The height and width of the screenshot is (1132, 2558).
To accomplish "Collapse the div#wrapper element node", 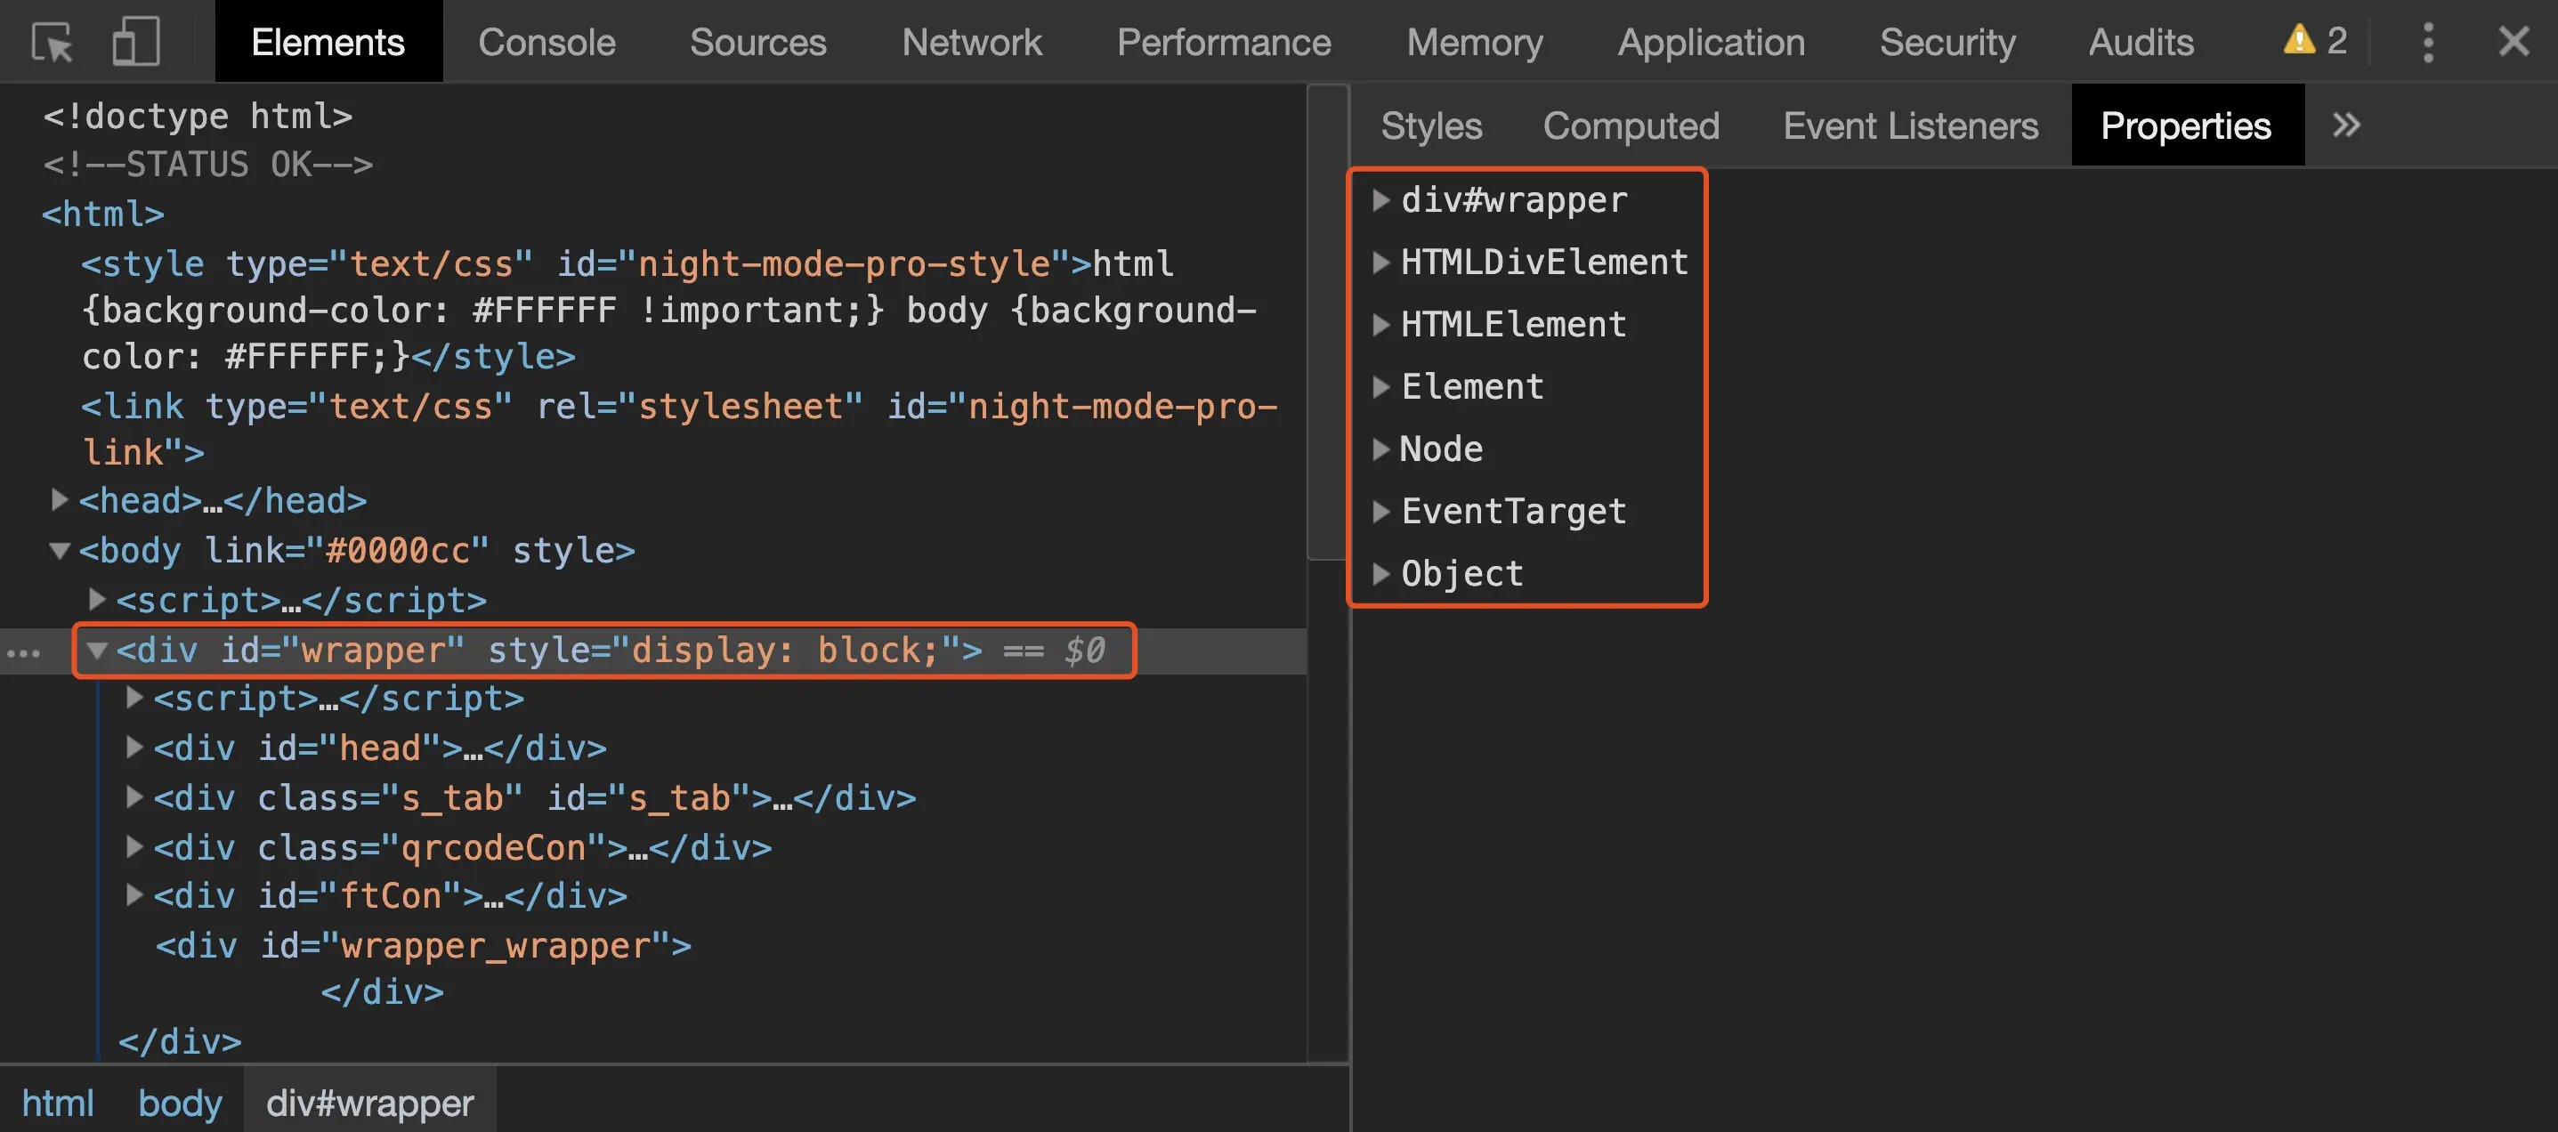I will click(96, 651).
